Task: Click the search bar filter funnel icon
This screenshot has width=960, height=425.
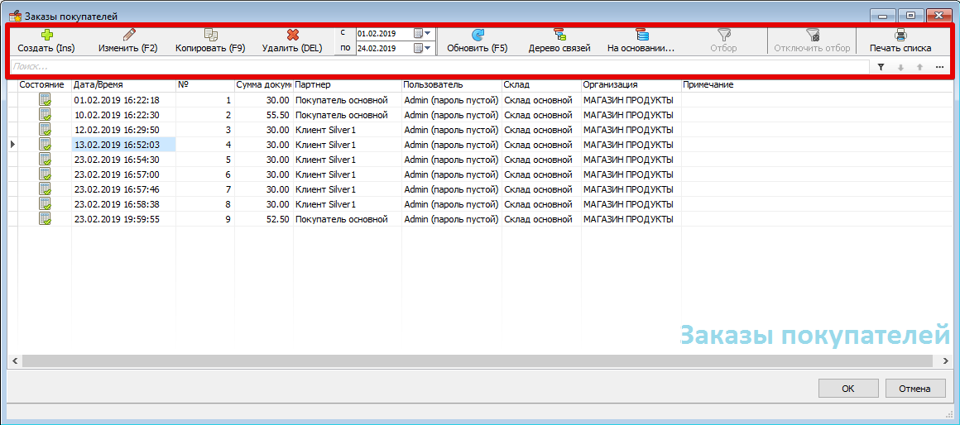Action: coord(881,67)
